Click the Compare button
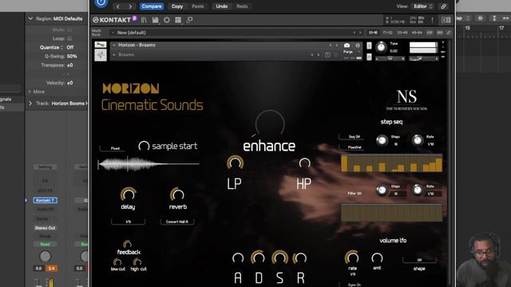 click(152, 6)
